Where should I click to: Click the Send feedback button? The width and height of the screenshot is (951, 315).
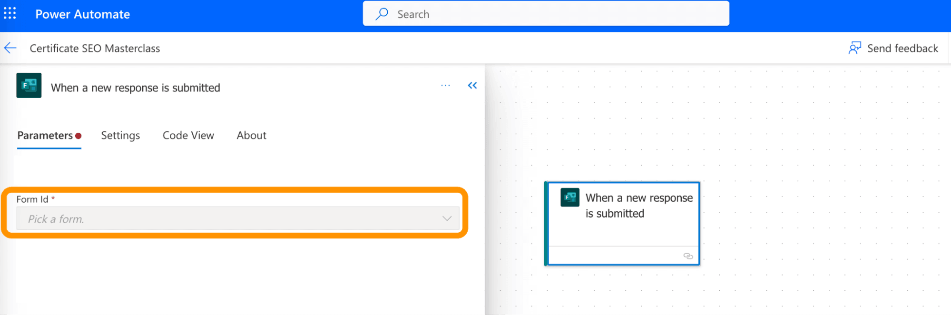[893, 48]
